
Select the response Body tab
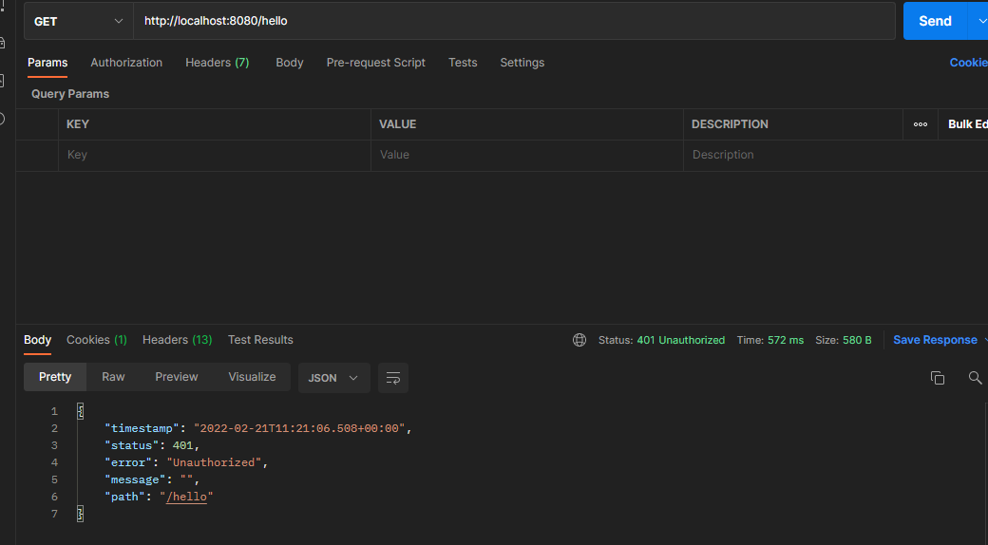pos(38,340)
